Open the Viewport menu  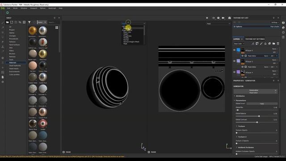point(34,8)
